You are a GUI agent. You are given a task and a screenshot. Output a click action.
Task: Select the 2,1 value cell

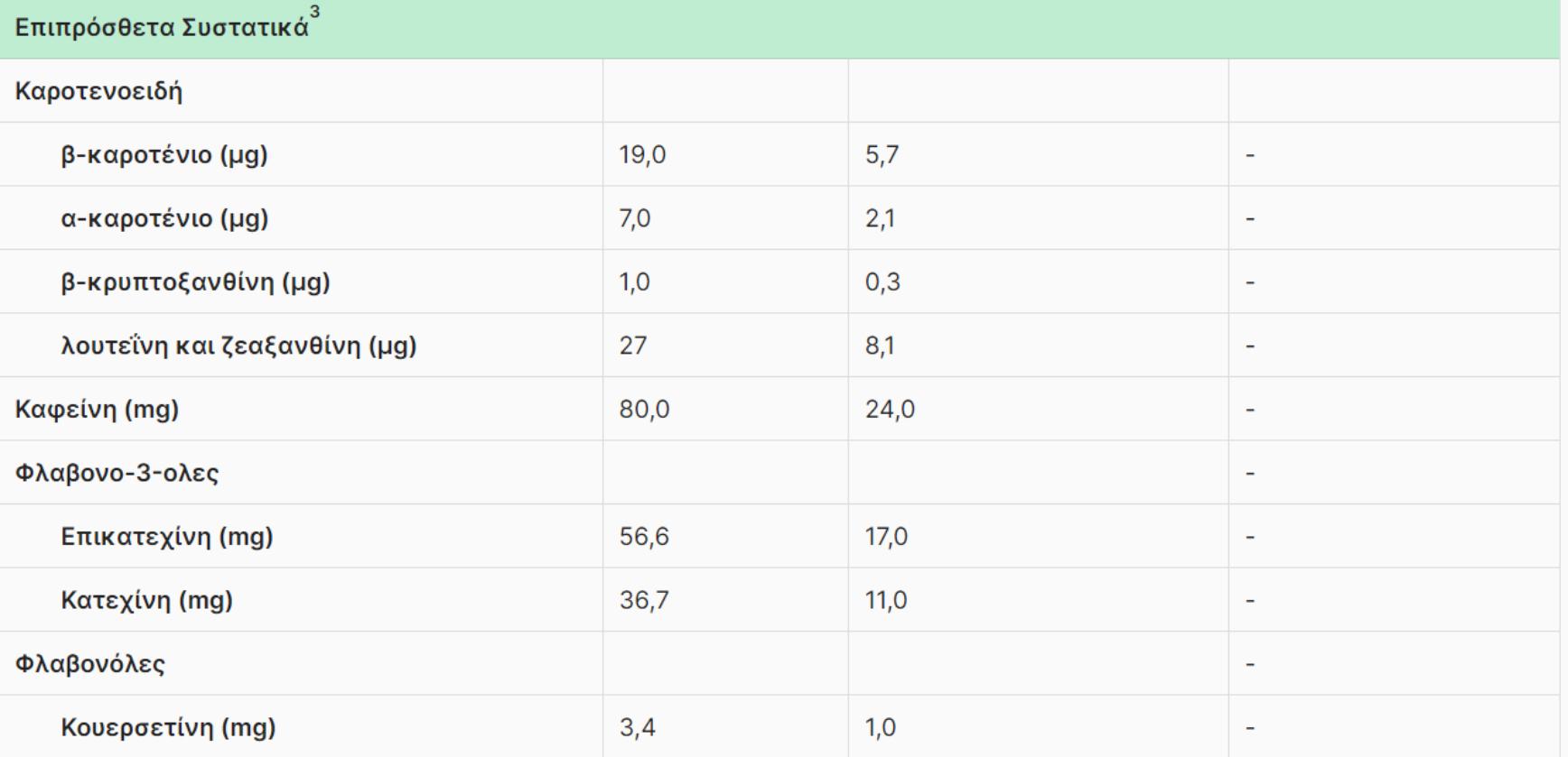point(880,218)
